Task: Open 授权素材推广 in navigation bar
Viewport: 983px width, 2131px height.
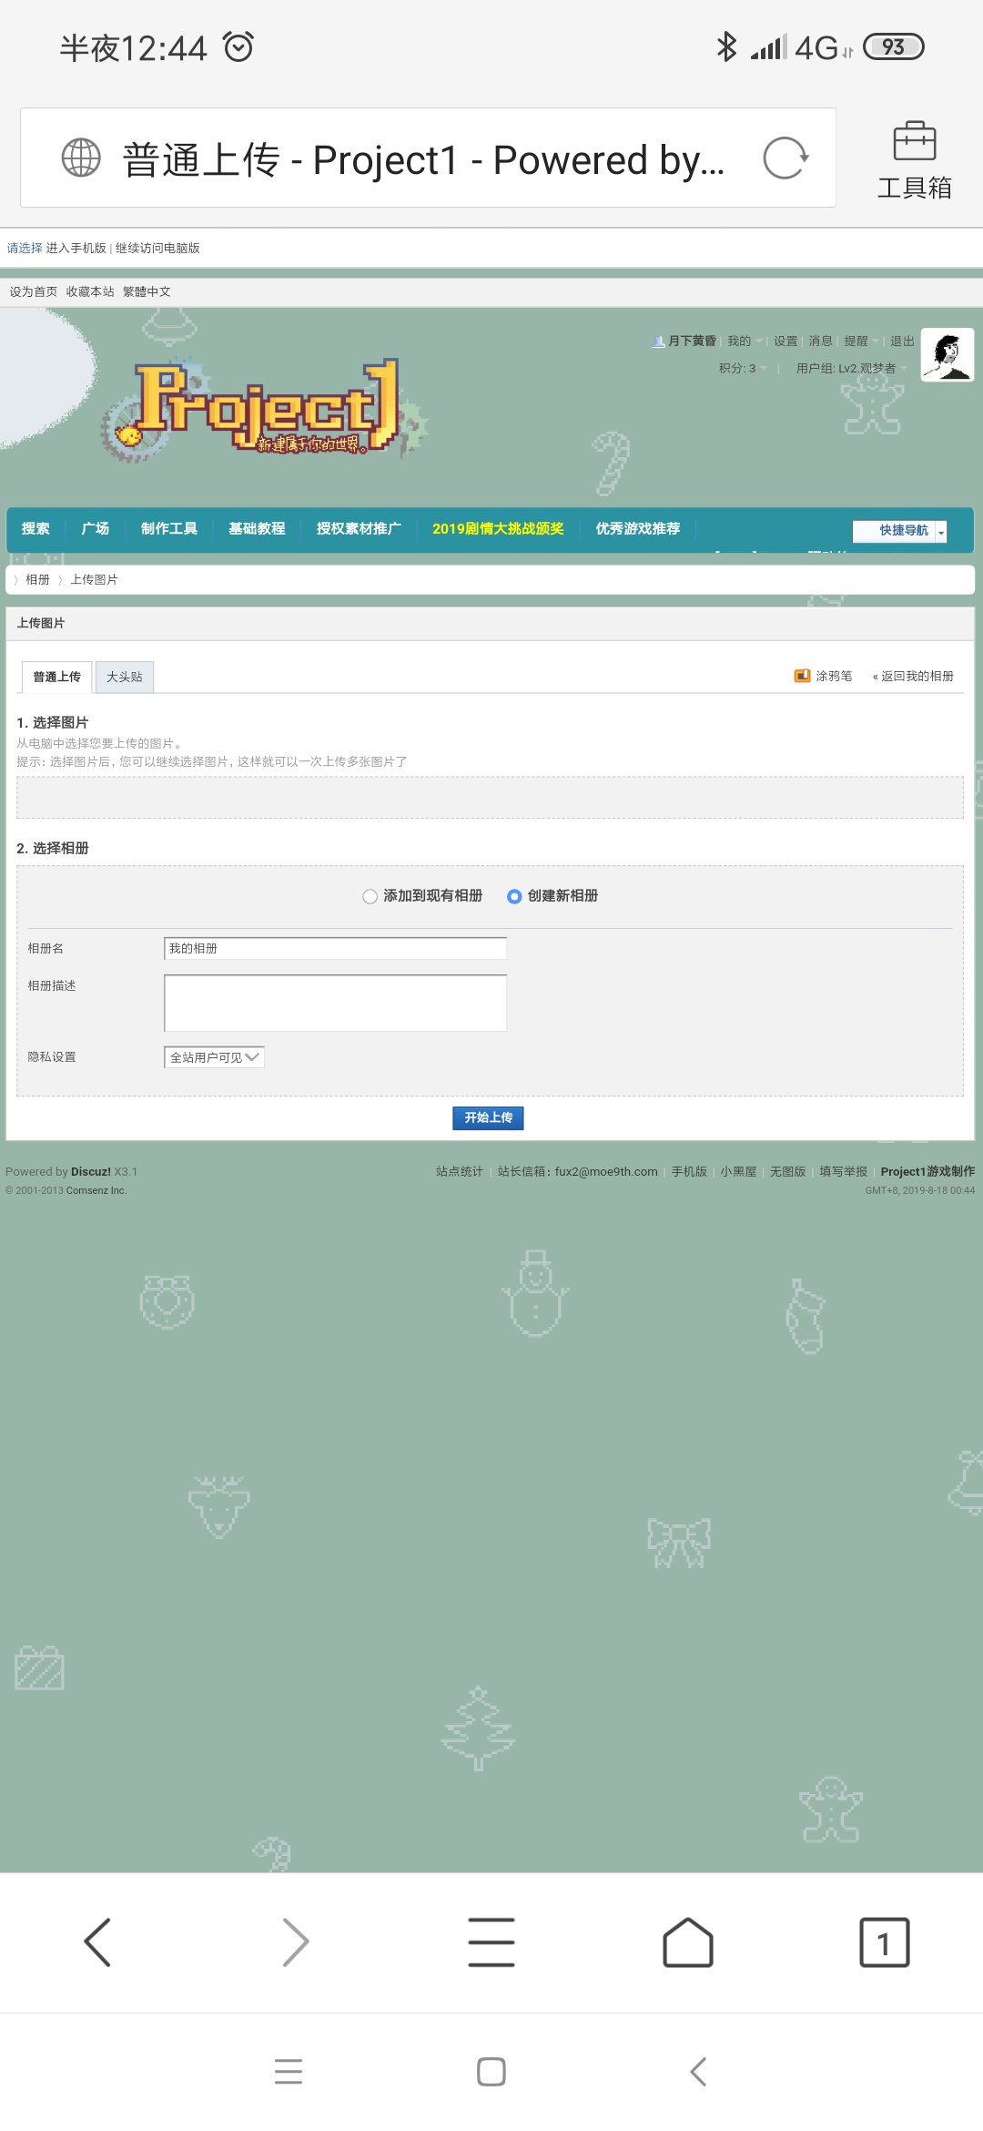Action: coord(359,529)
